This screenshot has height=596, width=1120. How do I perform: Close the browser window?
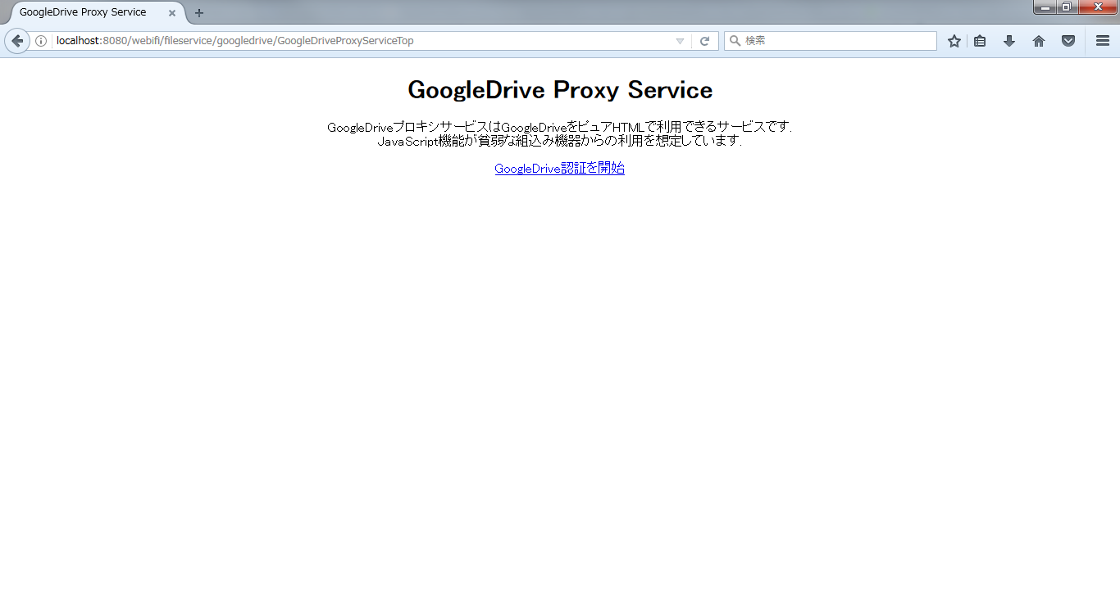(x=1099, y=7)
